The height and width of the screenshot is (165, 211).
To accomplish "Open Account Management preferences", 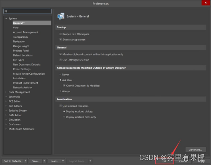I will pos(26,32).
